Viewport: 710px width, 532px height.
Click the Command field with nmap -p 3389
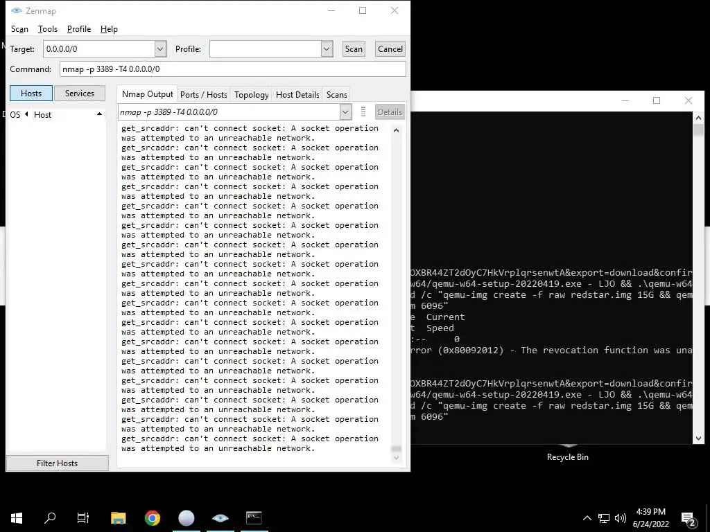point(233,69)
